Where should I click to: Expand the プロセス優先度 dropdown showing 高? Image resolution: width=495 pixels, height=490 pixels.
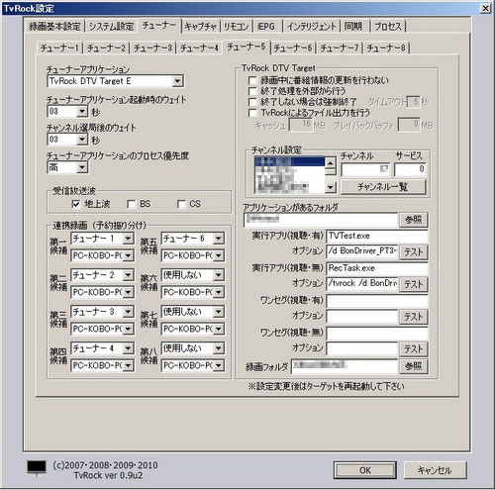click(82, 168)
